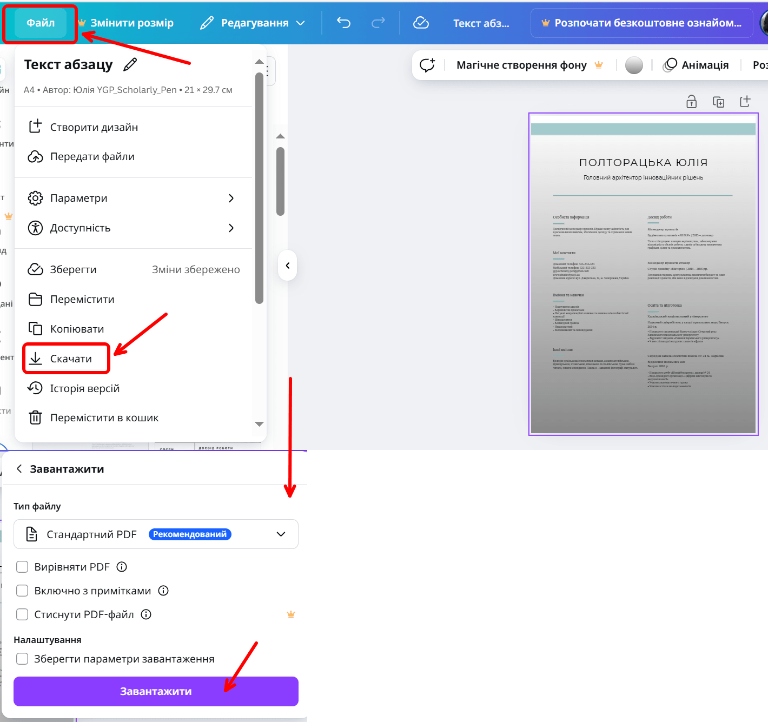Viewport: 768px width, 722px height.
Task: Click the undo arrow icon
Action: (343, 23)
